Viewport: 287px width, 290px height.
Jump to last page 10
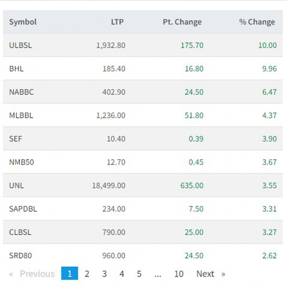pos(179,274)
